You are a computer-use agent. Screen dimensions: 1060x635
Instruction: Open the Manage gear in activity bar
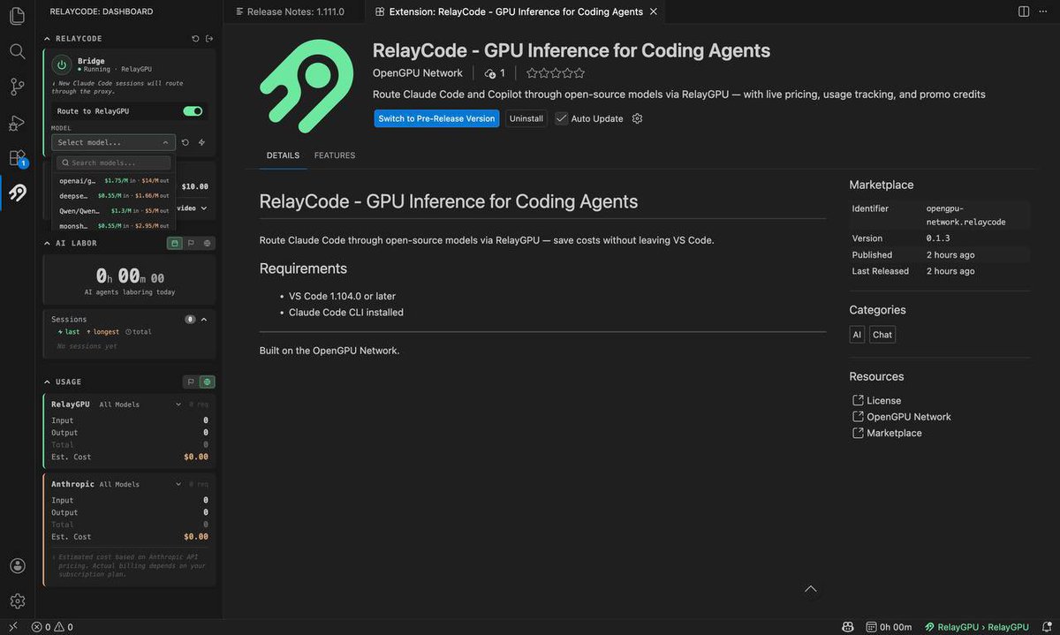(17, 601)
